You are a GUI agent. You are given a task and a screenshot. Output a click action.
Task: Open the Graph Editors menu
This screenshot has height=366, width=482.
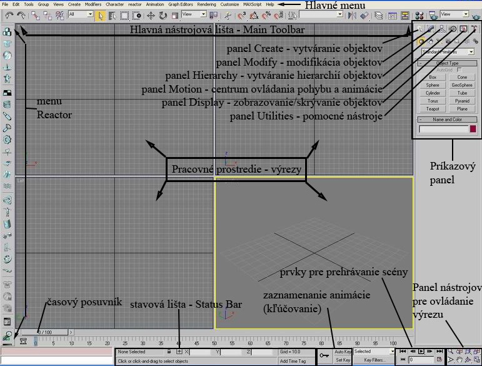(181, 4)
